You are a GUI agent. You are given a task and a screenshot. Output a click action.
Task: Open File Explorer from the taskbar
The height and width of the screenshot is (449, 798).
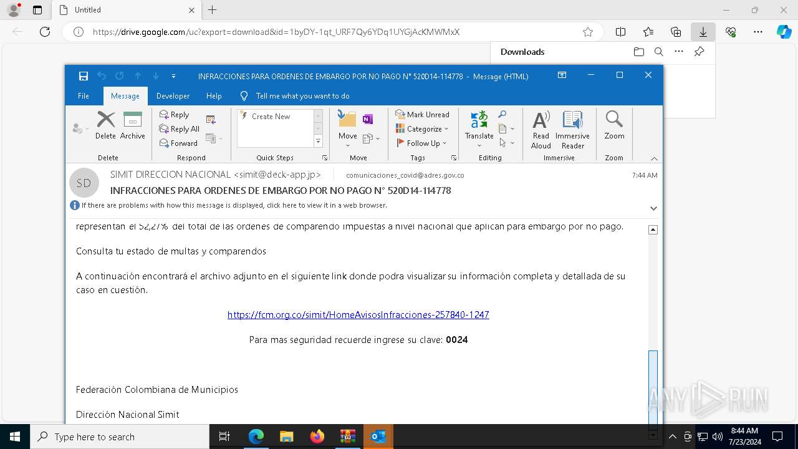286,437
